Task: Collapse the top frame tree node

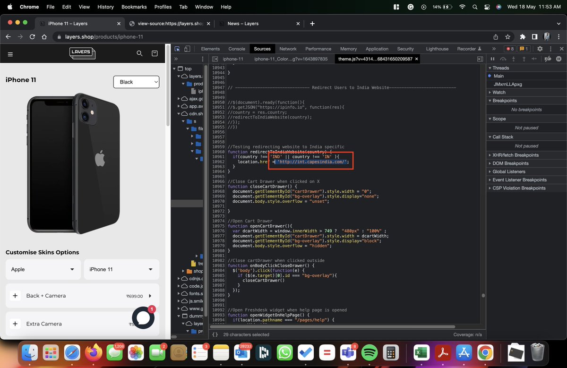Action: point(174,68)
